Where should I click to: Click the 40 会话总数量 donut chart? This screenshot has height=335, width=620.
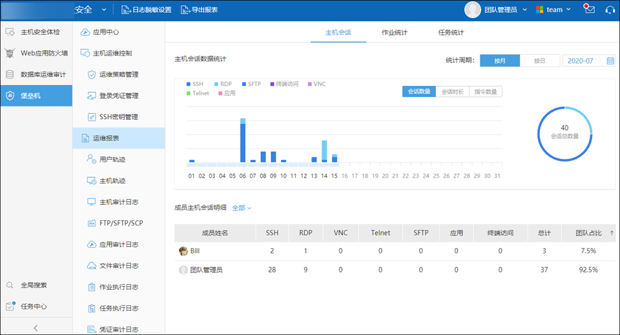coord(564,134)
